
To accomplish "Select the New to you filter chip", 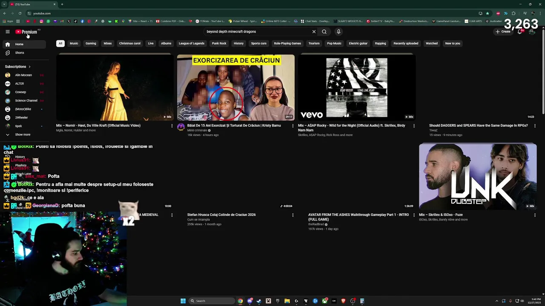I will (453, 43).
